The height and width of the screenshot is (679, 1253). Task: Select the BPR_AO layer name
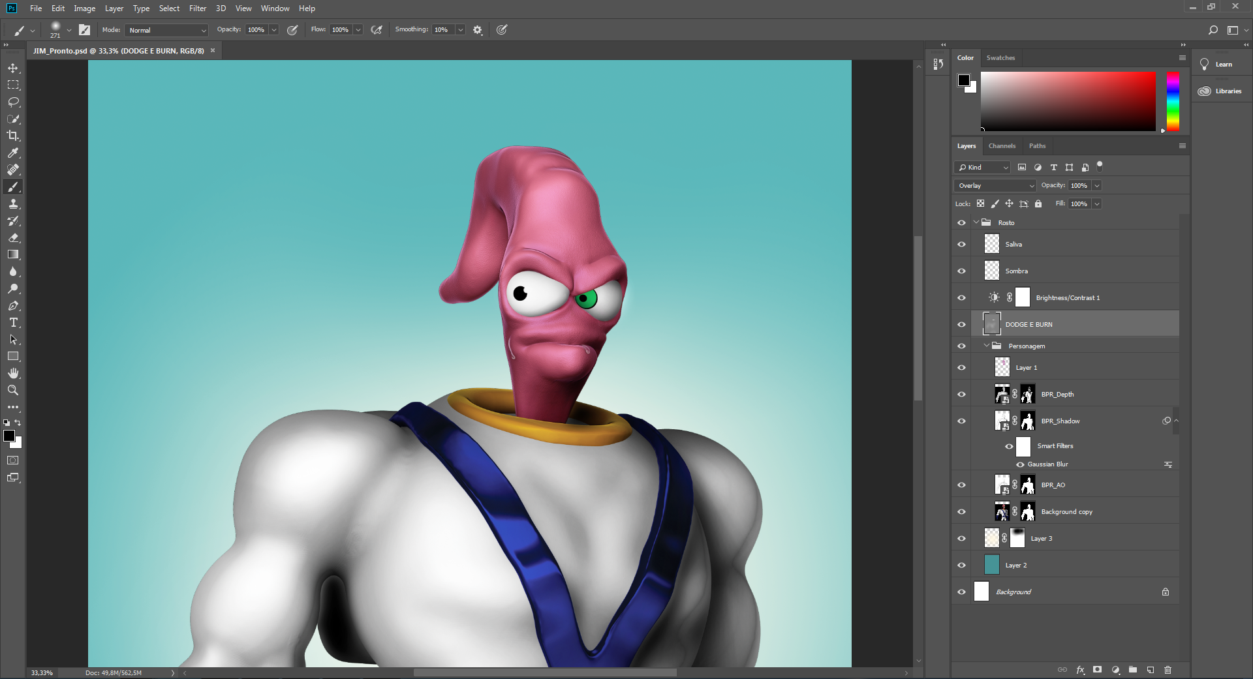click(x=1053, y=485)
